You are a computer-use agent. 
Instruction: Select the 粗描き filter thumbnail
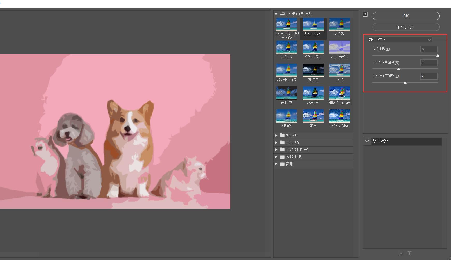(x=286, y=116)
